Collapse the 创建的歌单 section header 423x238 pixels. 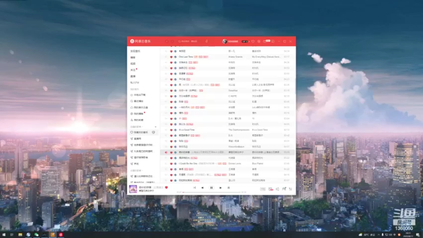point(137,126)
